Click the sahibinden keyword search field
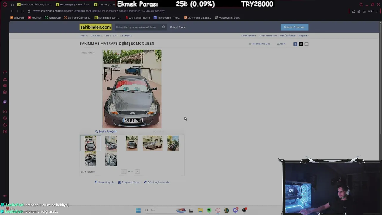The height and width of the screenshot is (215, 382). point(138,27)
